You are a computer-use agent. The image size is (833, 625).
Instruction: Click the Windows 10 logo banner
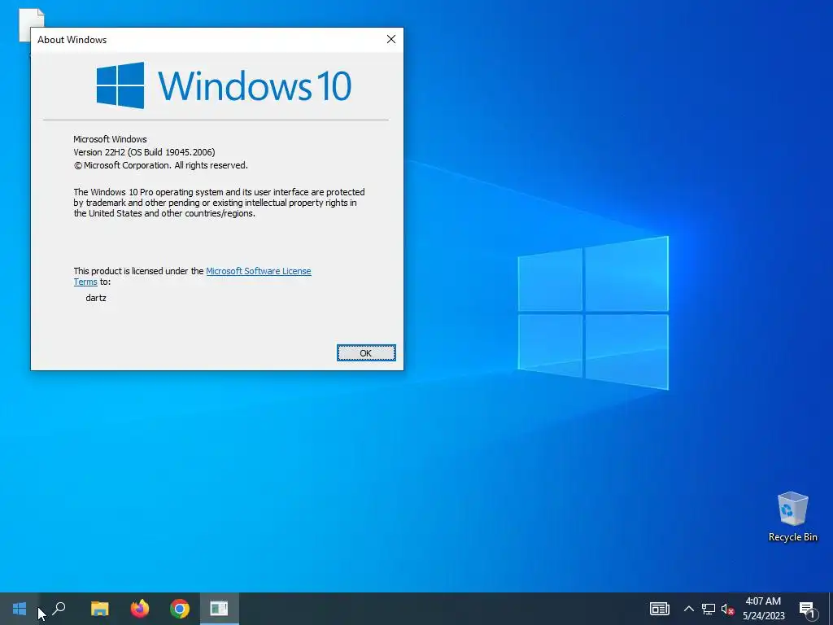click(224, 85)
